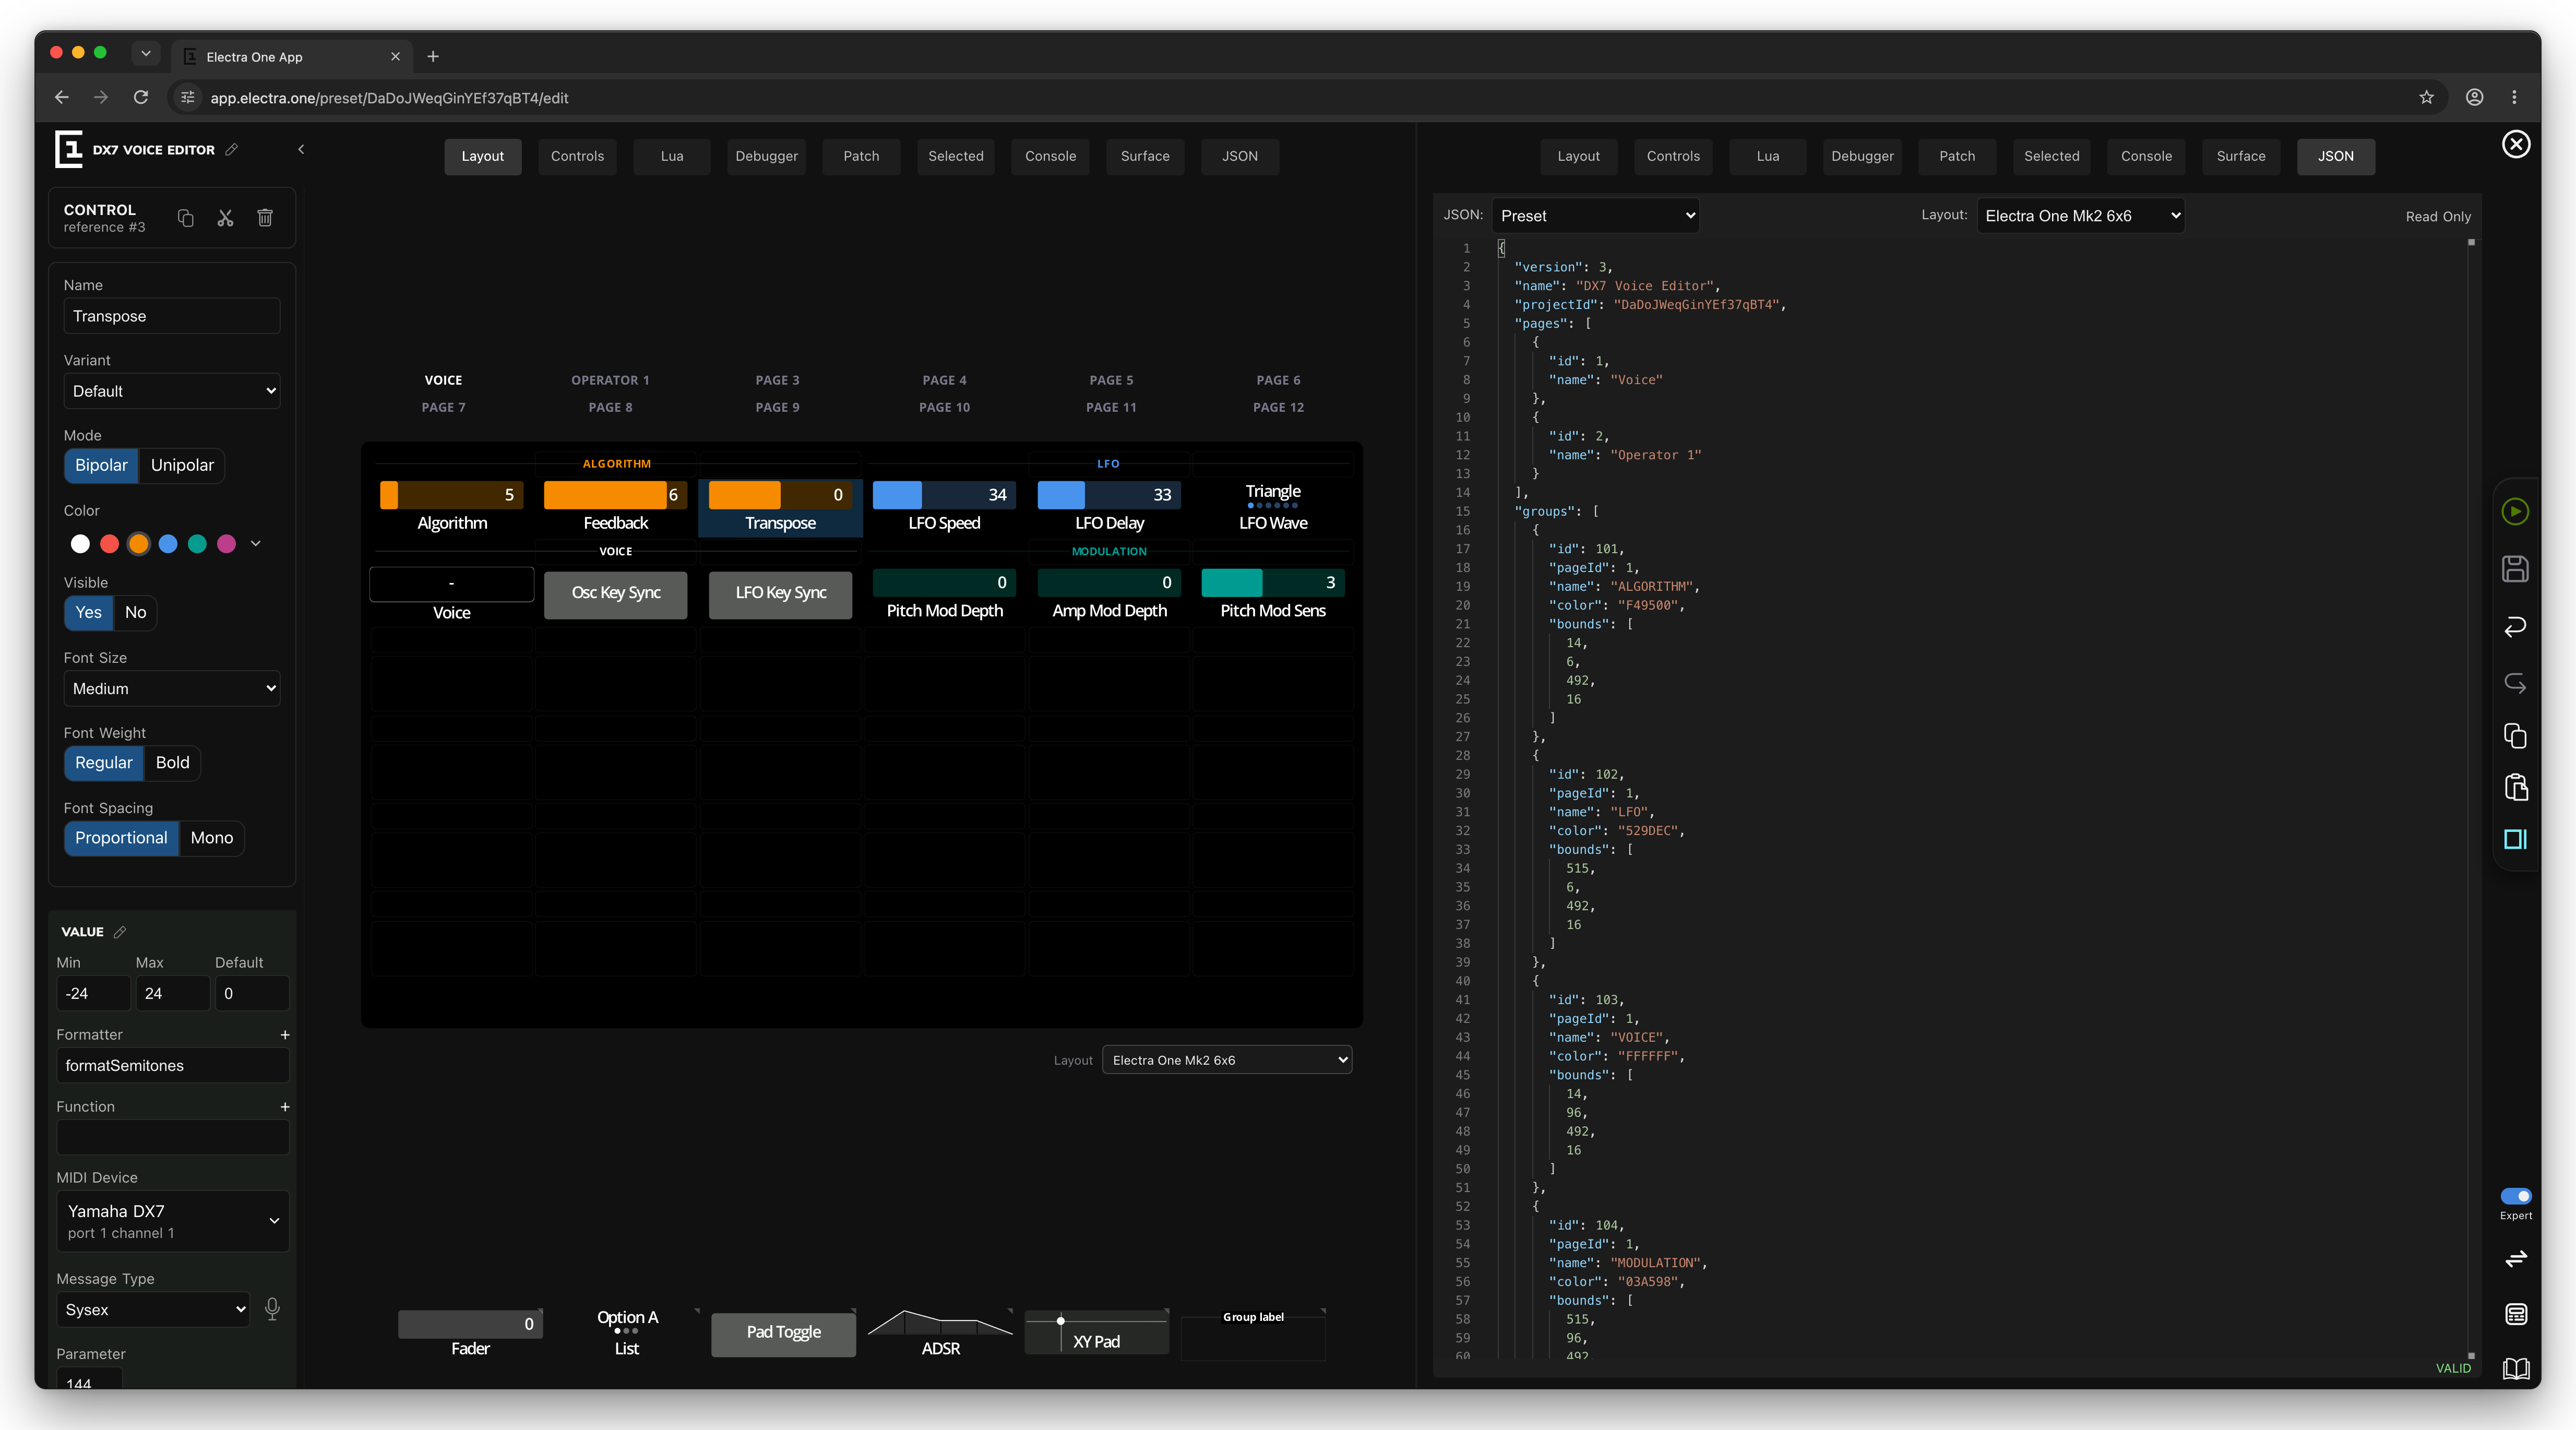
Task: Open Layout dropdown in JSON panel
Action: pos(2080,216)
